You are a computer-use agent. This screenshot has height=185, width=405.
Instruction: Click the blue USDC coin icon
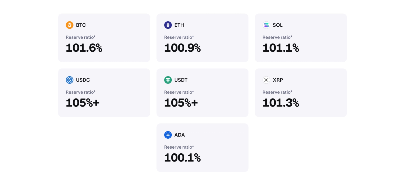(x=70, y=80)
